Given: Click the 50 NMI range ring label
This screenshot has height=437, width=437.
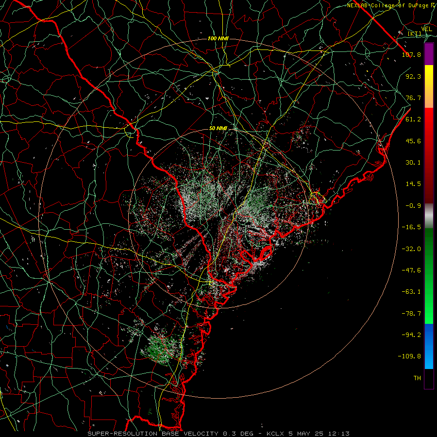Looking at the screenshot, I should coord(218,128).
